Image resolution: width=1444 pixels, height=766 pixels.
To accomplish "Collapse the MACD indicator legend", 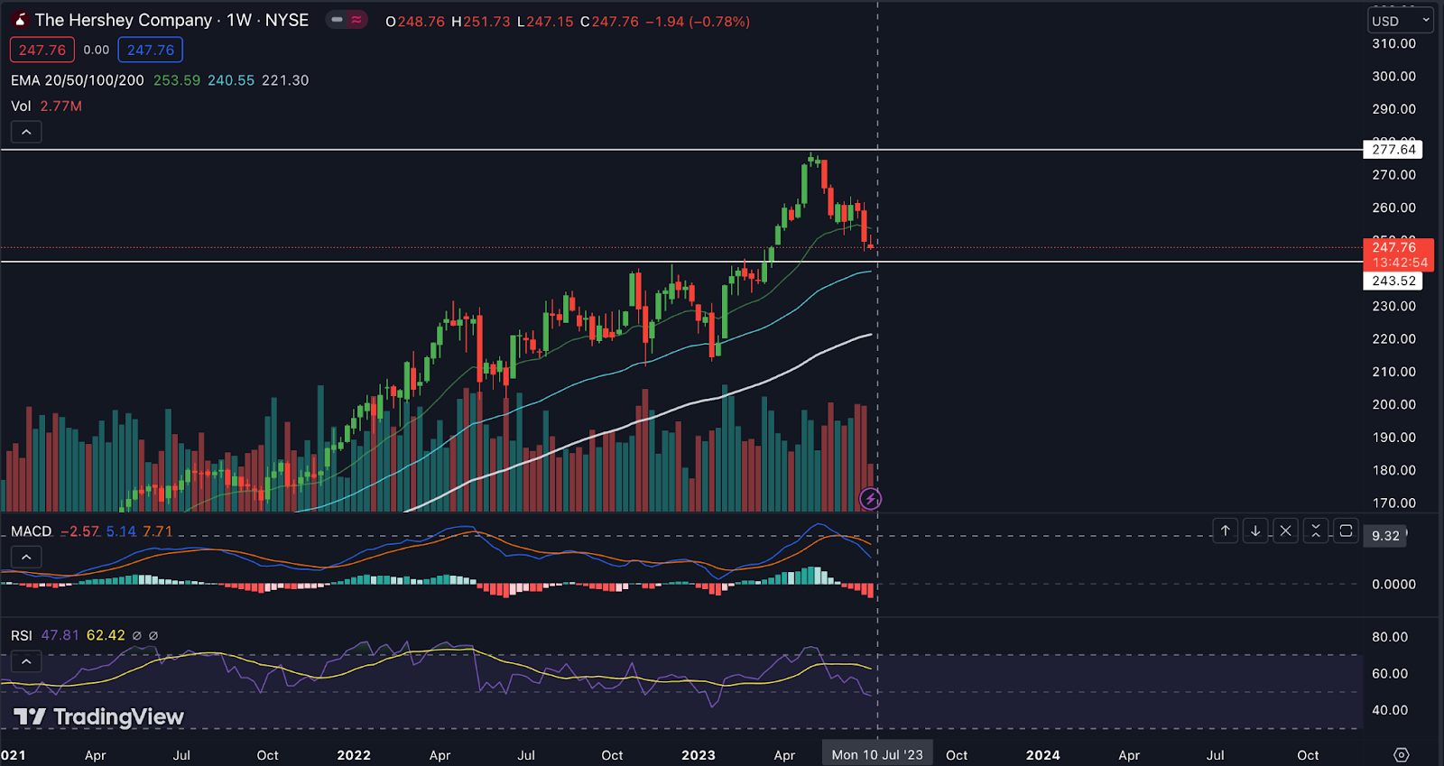I will [x=26, y=558].
